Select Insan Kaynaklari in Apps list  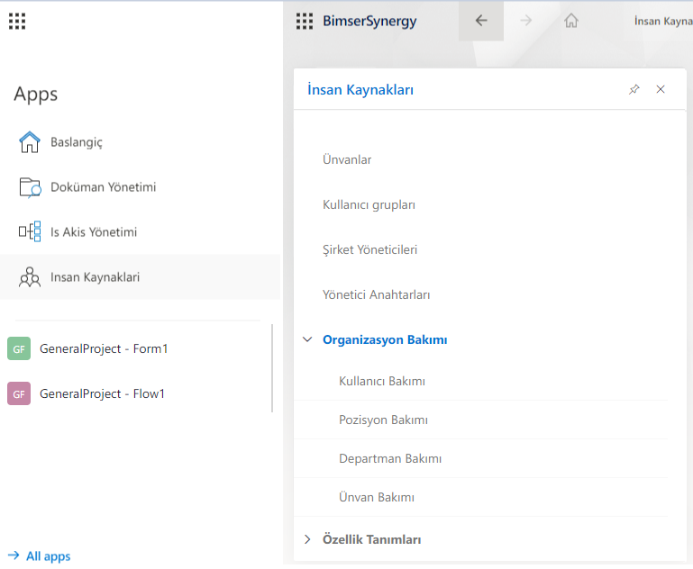tap(95, 277)
